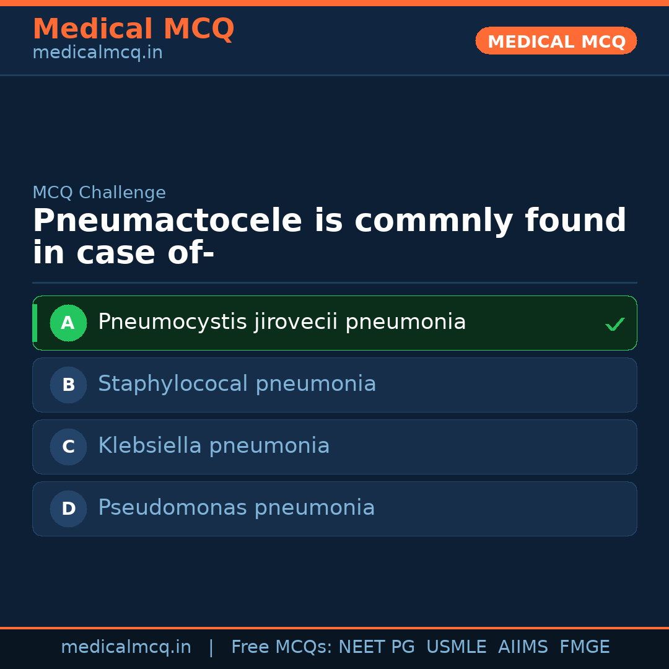
Task: Click the MCQ Challenge label
Action: tap(99, 193)
